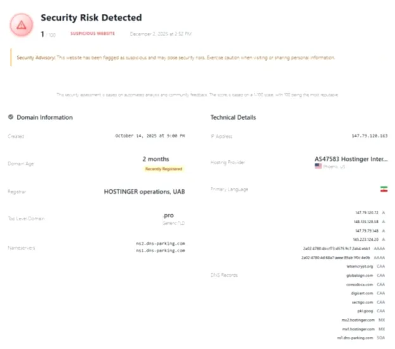Click the .pro top level domain
395x349 pixels.
pyautogui.click(x=168, y=215)
